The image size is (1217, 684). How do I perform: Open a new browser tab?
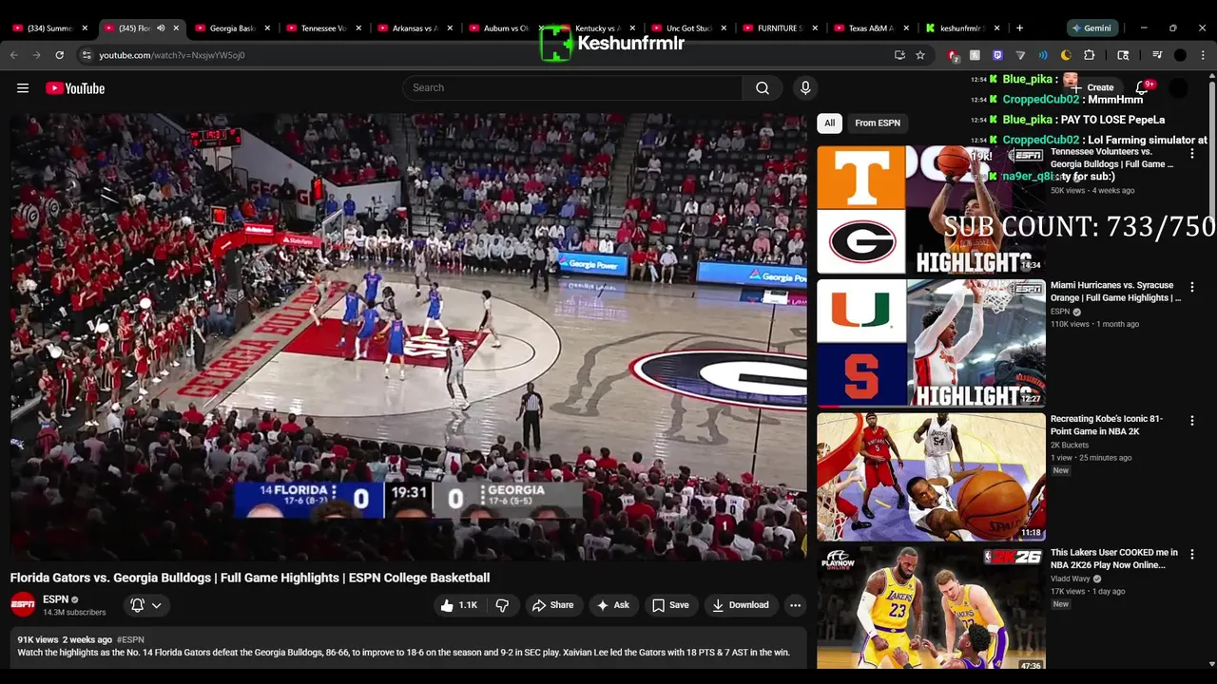click(x=1019, y=28)
